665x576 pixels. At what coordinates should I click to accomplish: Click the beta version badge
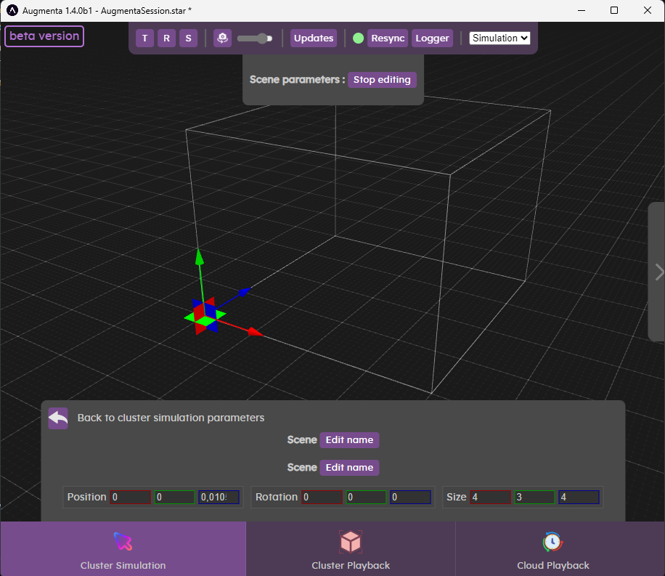(44, 36)
